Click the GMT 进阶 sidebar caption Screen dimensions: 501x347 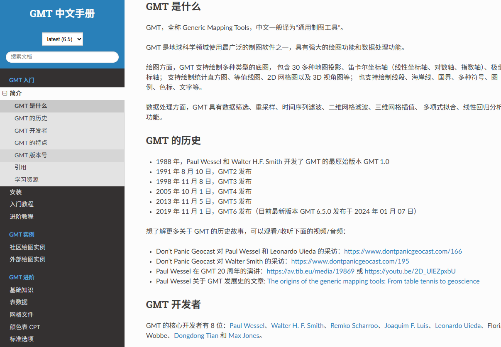click(22, 277)
